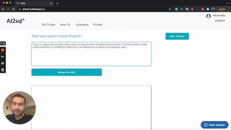Viewport: 231px width, 130px height.
Task: Click the LOGOUT link
Action: [220, 21]
